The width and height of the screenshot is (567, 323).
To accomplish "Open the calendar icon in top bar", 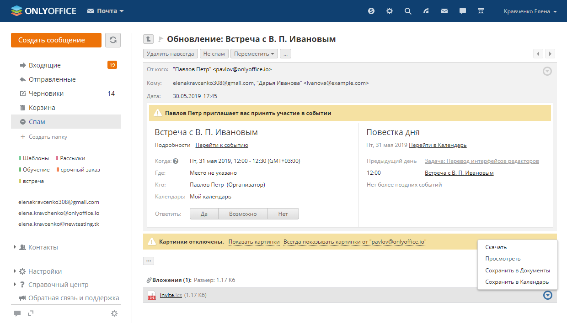I will (481, 11).
